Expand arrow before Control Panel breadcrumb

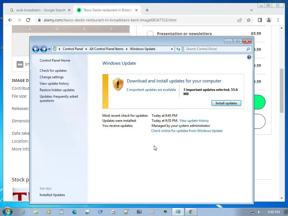tap(60, 49)
